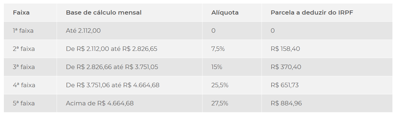The image size is (396, 117).
Task: Select the Até 2.112,00 cell
Action: pyautogui.click(x=83, y=31)
